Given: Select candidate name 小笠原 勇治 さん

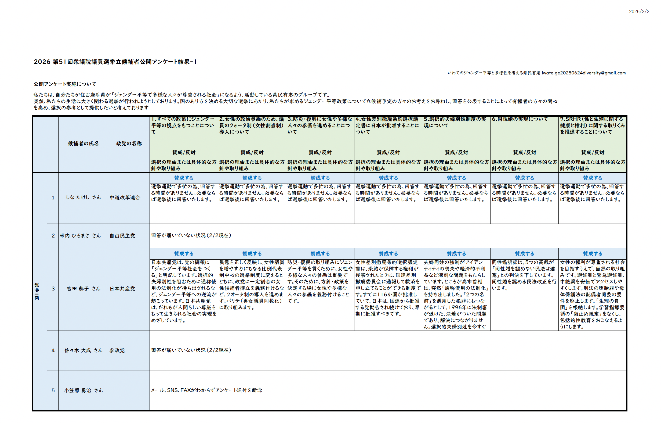Looking at the screenshot, I should click(83, 390).
